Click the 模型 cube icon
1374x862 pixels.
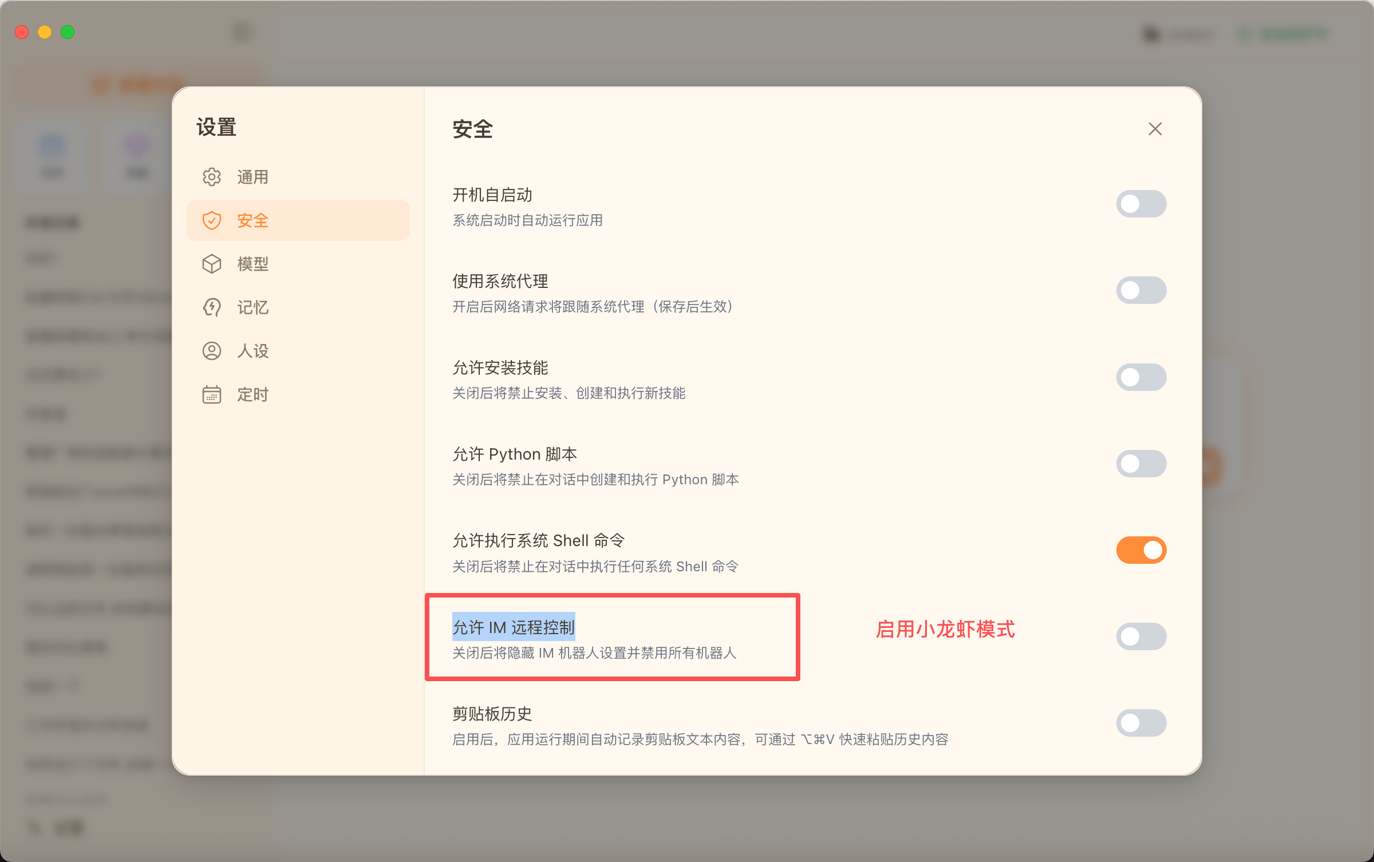(212, 264)
